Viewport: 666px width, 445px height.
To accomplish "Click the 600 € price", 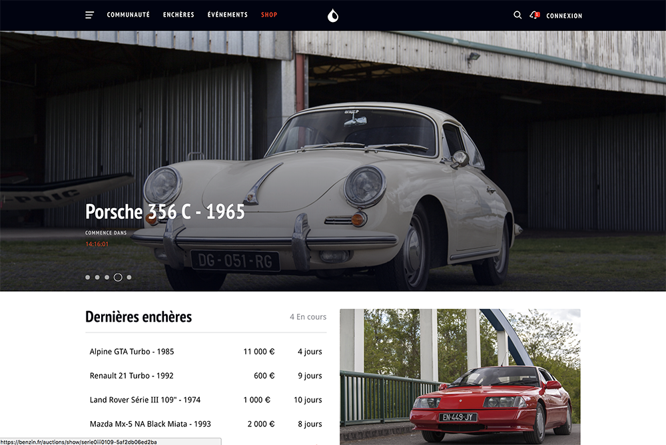I will (x=264, y=376).
